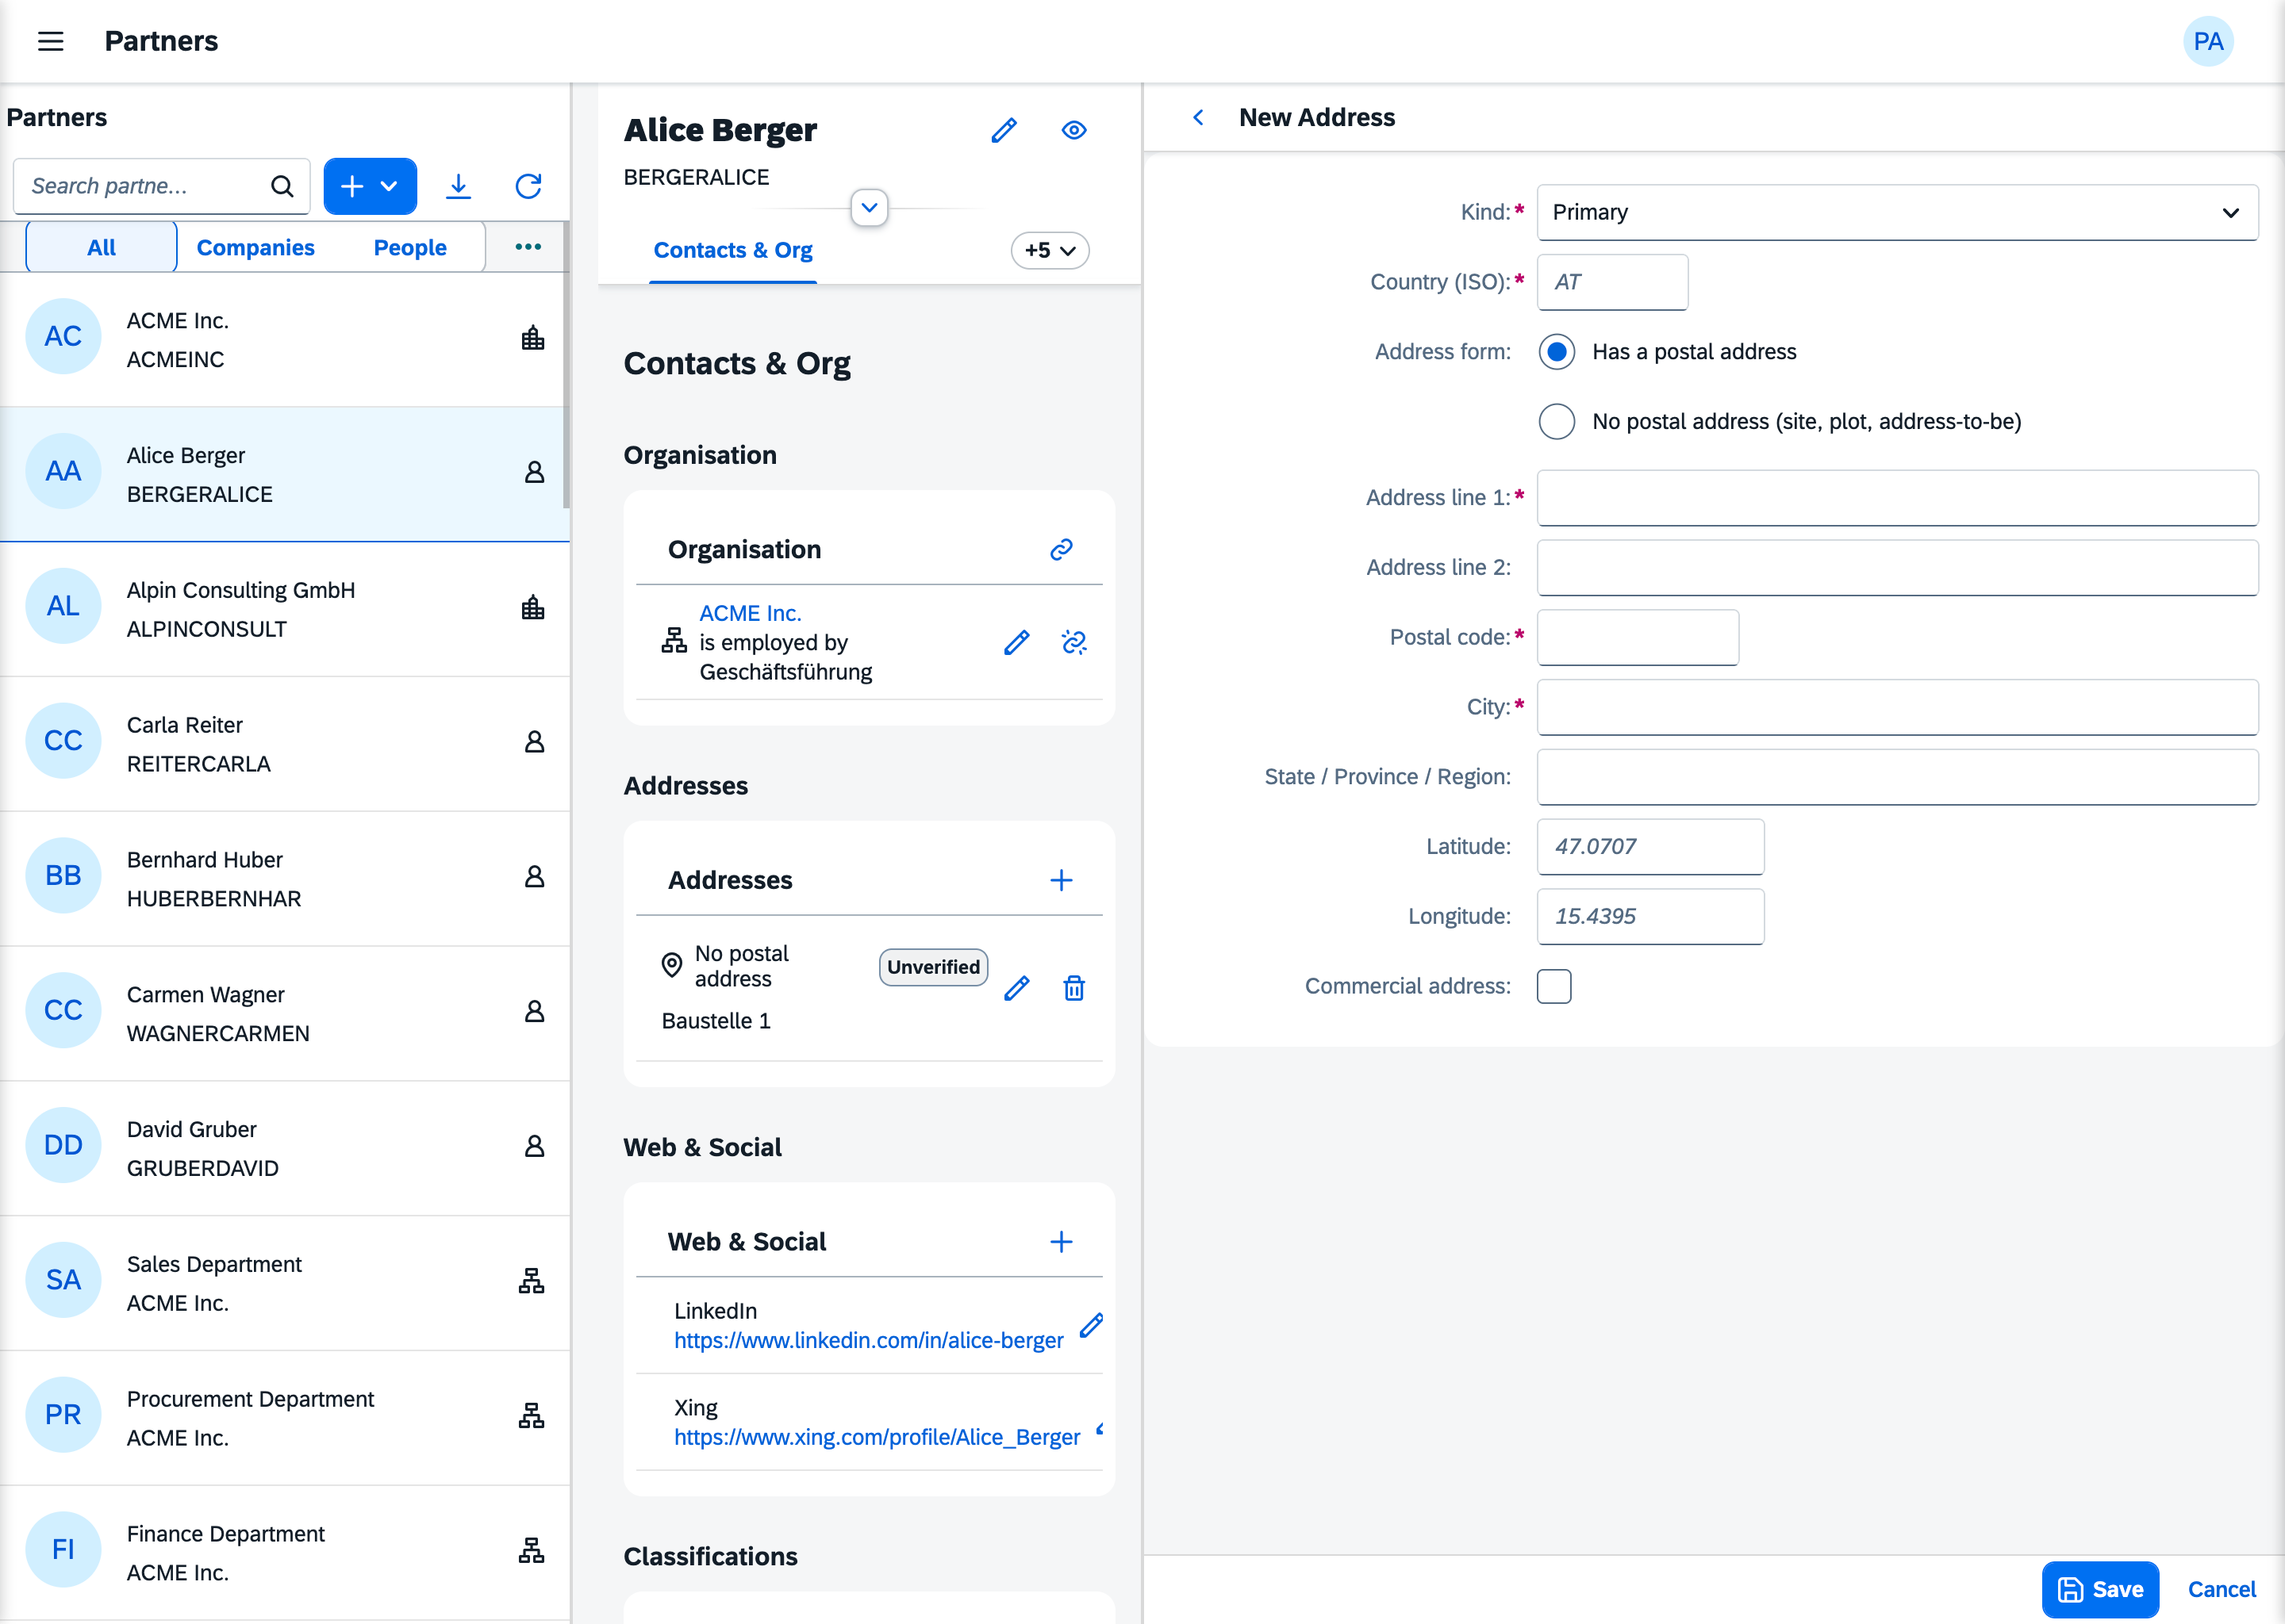Screen dimensions: 2285x1624
Task: Focus the Address line 1 field
Action: click(x=1897, y=498)
